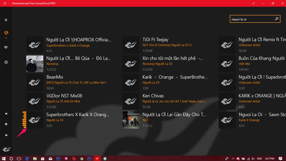Click artist label Superbrothers x Karik x Orange
This screenshot has height=161, width=286.
coord(68,46)
